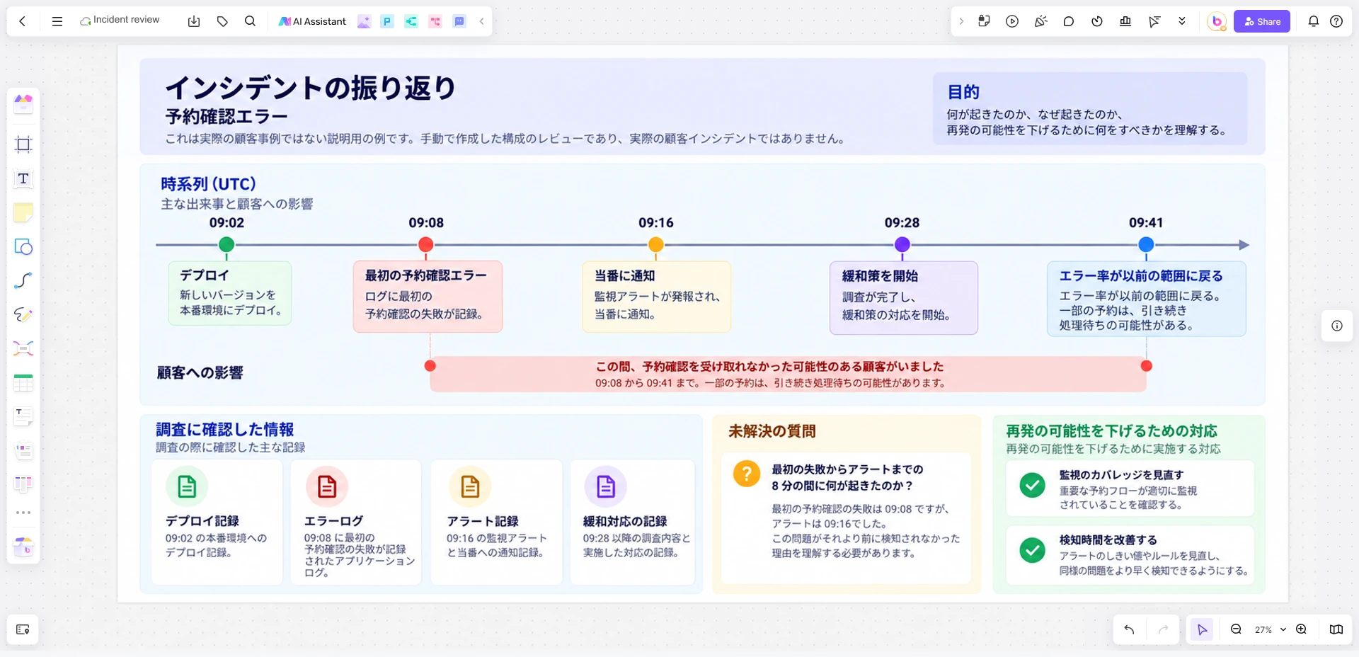Screen dimensions: 1359x657
Task: Go back with the left arrow
Action: click(23, 21)
